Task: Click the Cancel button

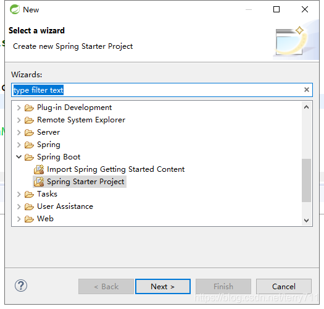Action: pos(284,286)
